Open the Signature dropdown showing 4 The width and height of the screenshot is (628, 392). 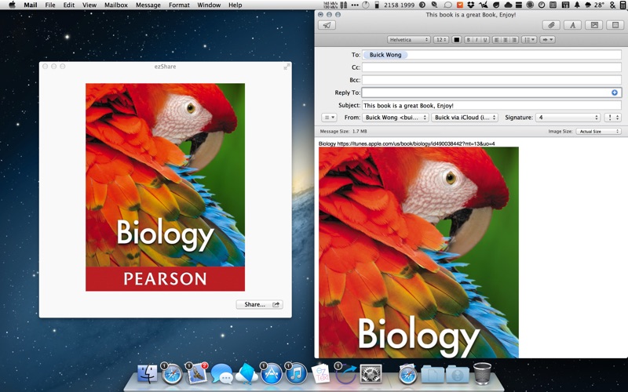pos(568,118)
